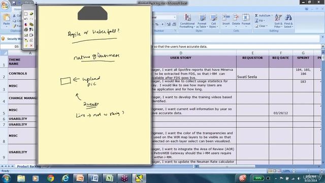
Task: Click the export arrow icon in note toolbar
Action: coord(31,35)
